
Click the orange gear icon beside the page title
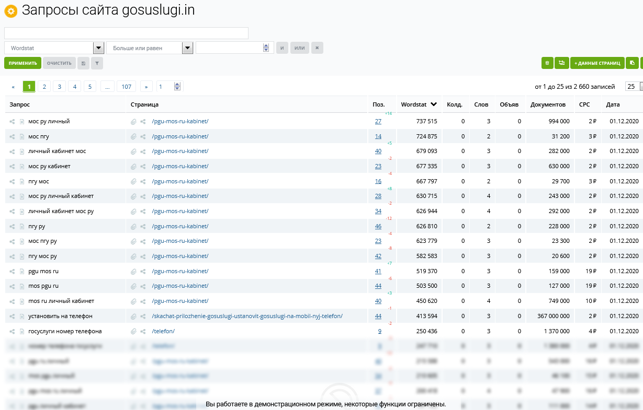coord(11,11)
